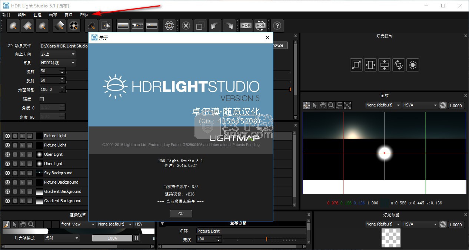The width and height of the screenshot is (469, 250).
Task: Open the 窗口 menu
Action: pos(69,15)
